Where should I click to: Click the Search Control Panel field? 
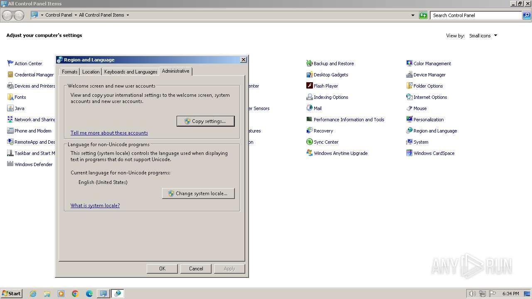[x=476, y=15]
